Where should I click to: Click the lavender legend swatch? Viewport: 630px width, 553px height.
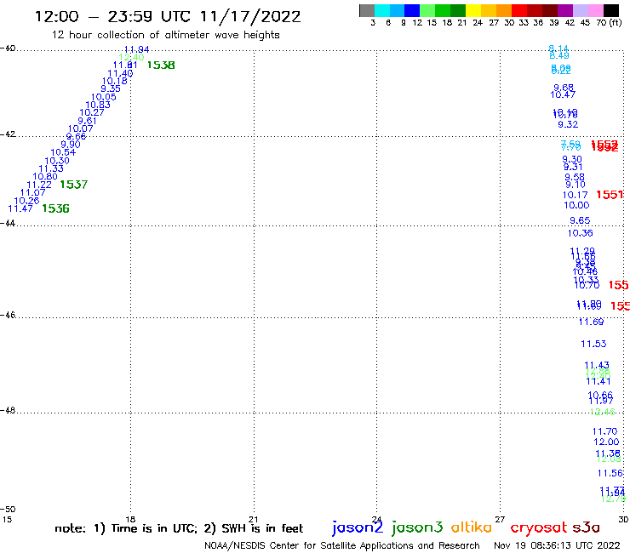580,10
